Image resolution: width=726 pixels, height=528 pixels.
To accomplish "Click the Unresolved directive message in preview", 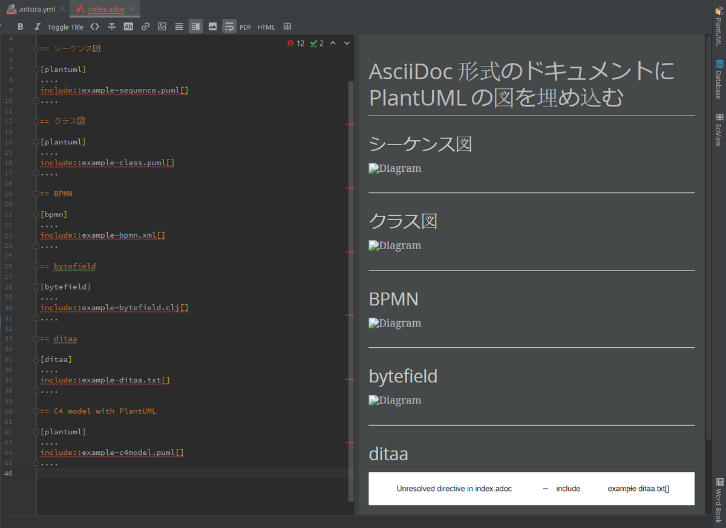I will pos(532,489).
